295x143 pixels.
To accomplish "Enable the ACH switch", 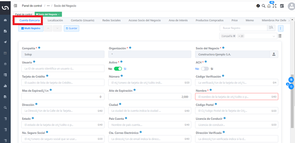I will [205, 69].
